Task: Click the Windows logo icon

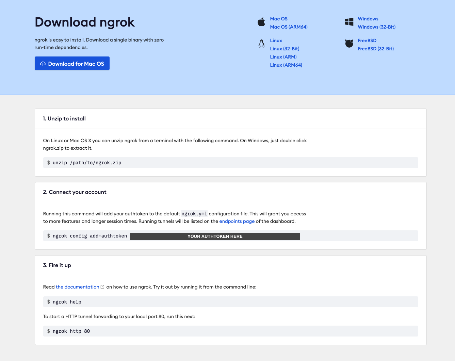Action: 349,22
